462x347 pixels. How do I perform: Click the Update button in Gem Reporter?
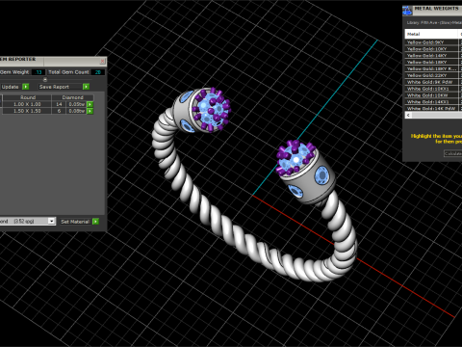[x=11, y=87]
